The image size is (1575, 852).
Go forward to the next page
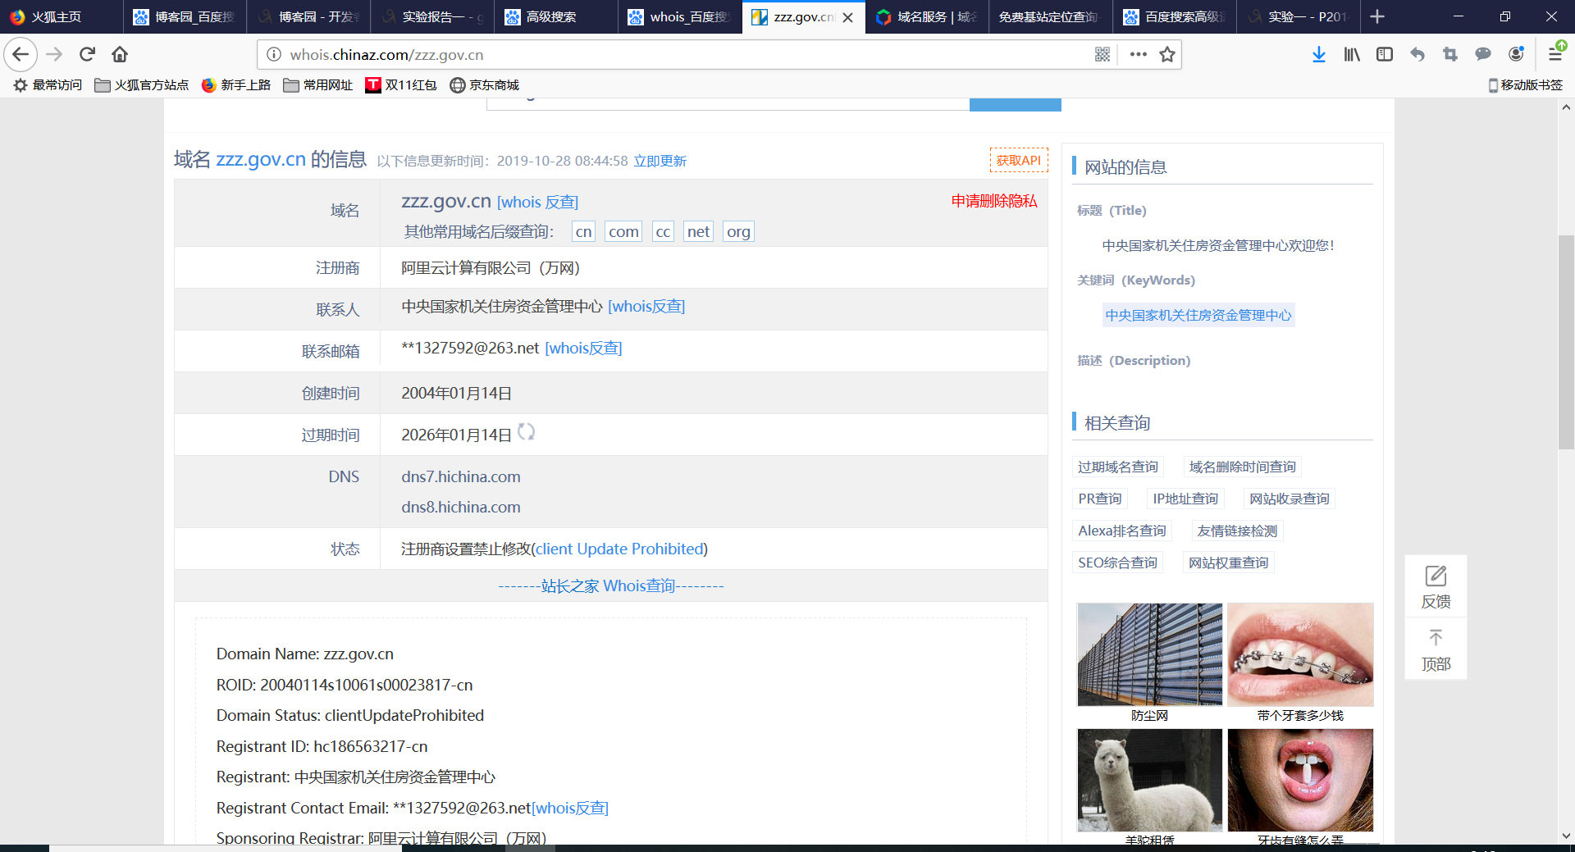click(x=54, y=54)
